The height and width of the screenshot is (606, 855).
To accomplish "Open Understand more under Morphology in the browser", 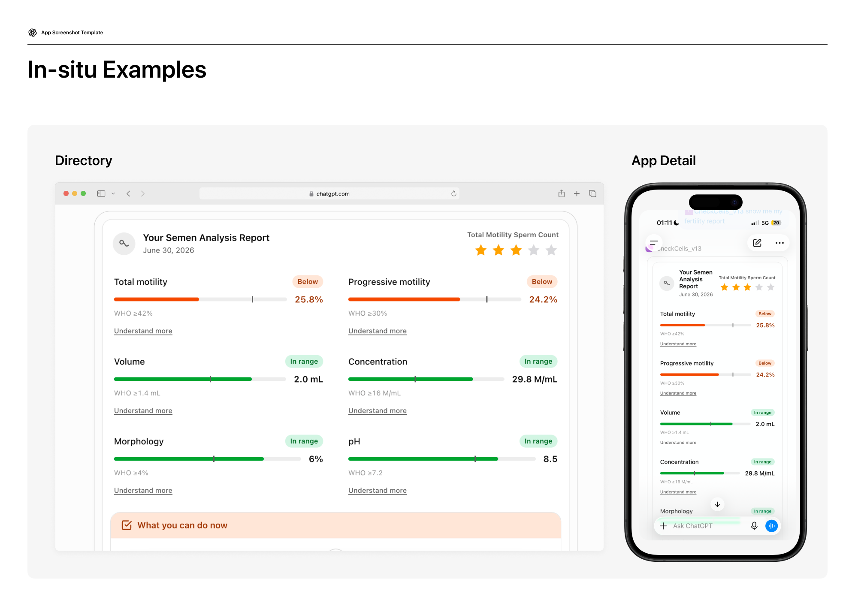I will (x=143, y=491).
